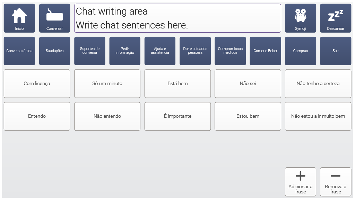Tap the Só um minuto phrase
Image resolution: width=355 pixels, height=200 pixels.
click(x=107, y=84)
